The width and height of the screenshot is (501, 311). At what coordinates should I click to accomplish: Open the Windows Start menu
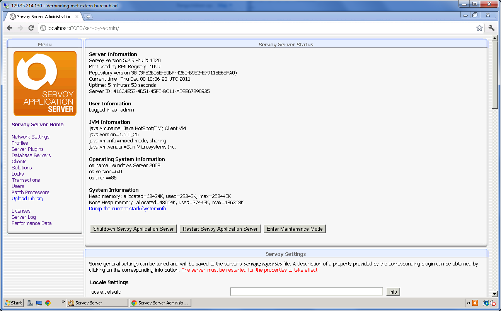[x=14, y=303]
